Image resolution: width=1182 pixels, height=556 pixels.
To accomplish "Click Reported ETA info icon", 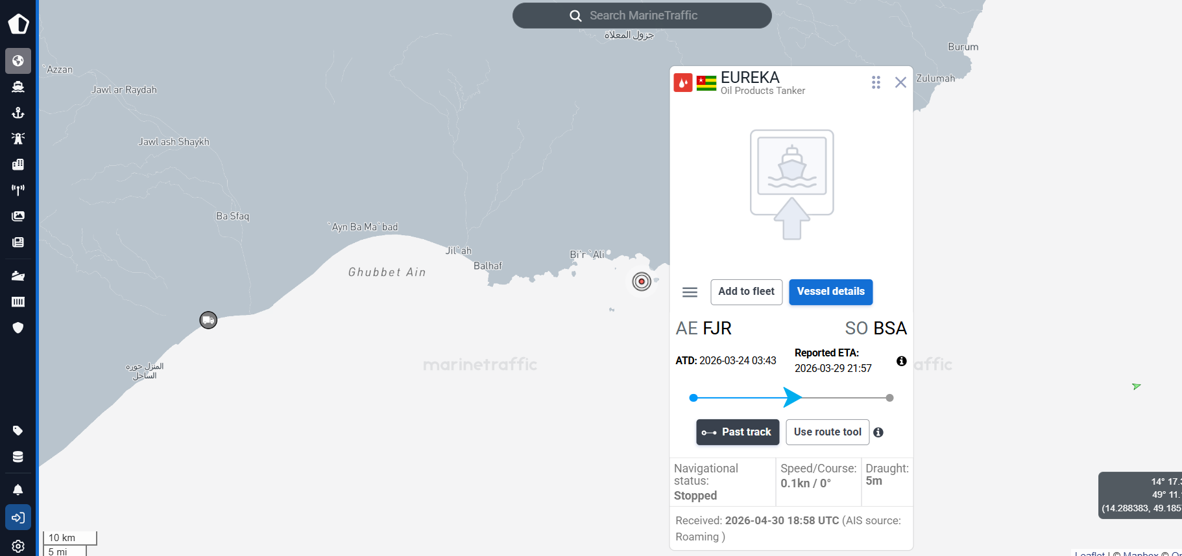I will [x=901, y=361].
